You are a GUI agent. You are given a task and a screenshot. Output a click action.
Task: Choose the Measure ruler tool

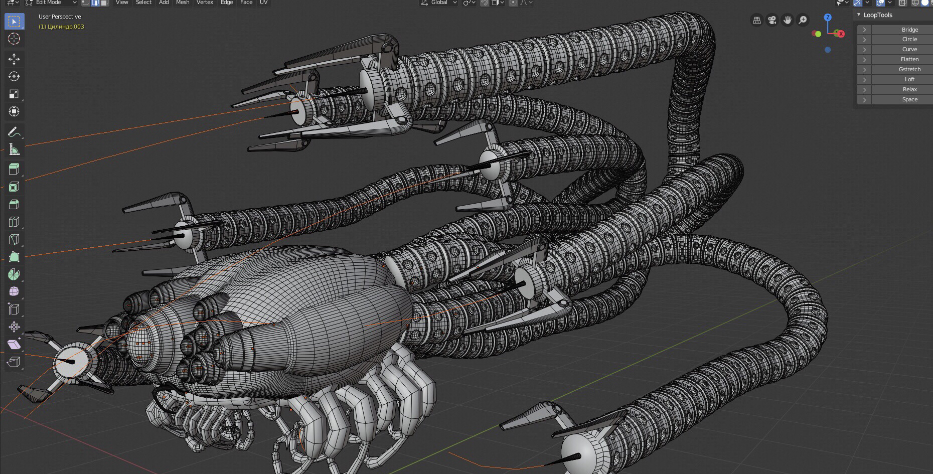[14, 149]
